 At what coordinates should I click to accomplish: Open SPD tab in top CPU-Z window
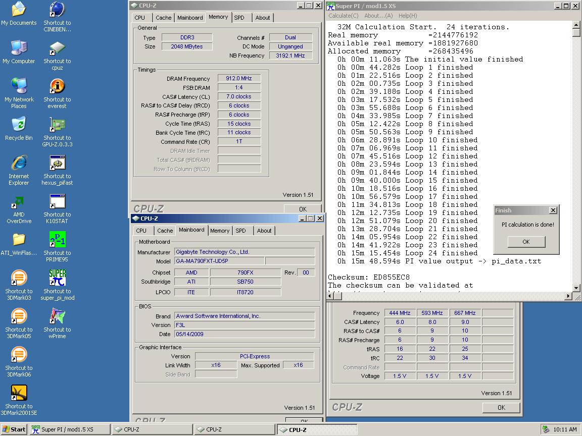tap(239, 18)
